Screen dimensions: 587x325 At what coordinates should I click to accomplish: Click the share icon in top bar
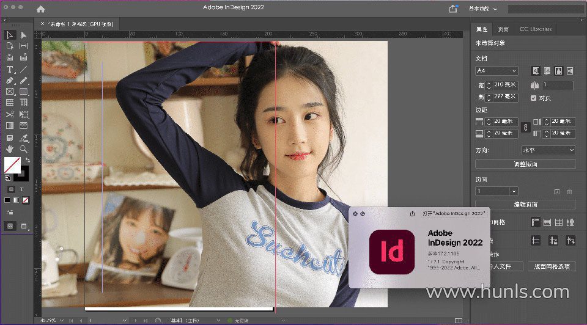(453, 9)
